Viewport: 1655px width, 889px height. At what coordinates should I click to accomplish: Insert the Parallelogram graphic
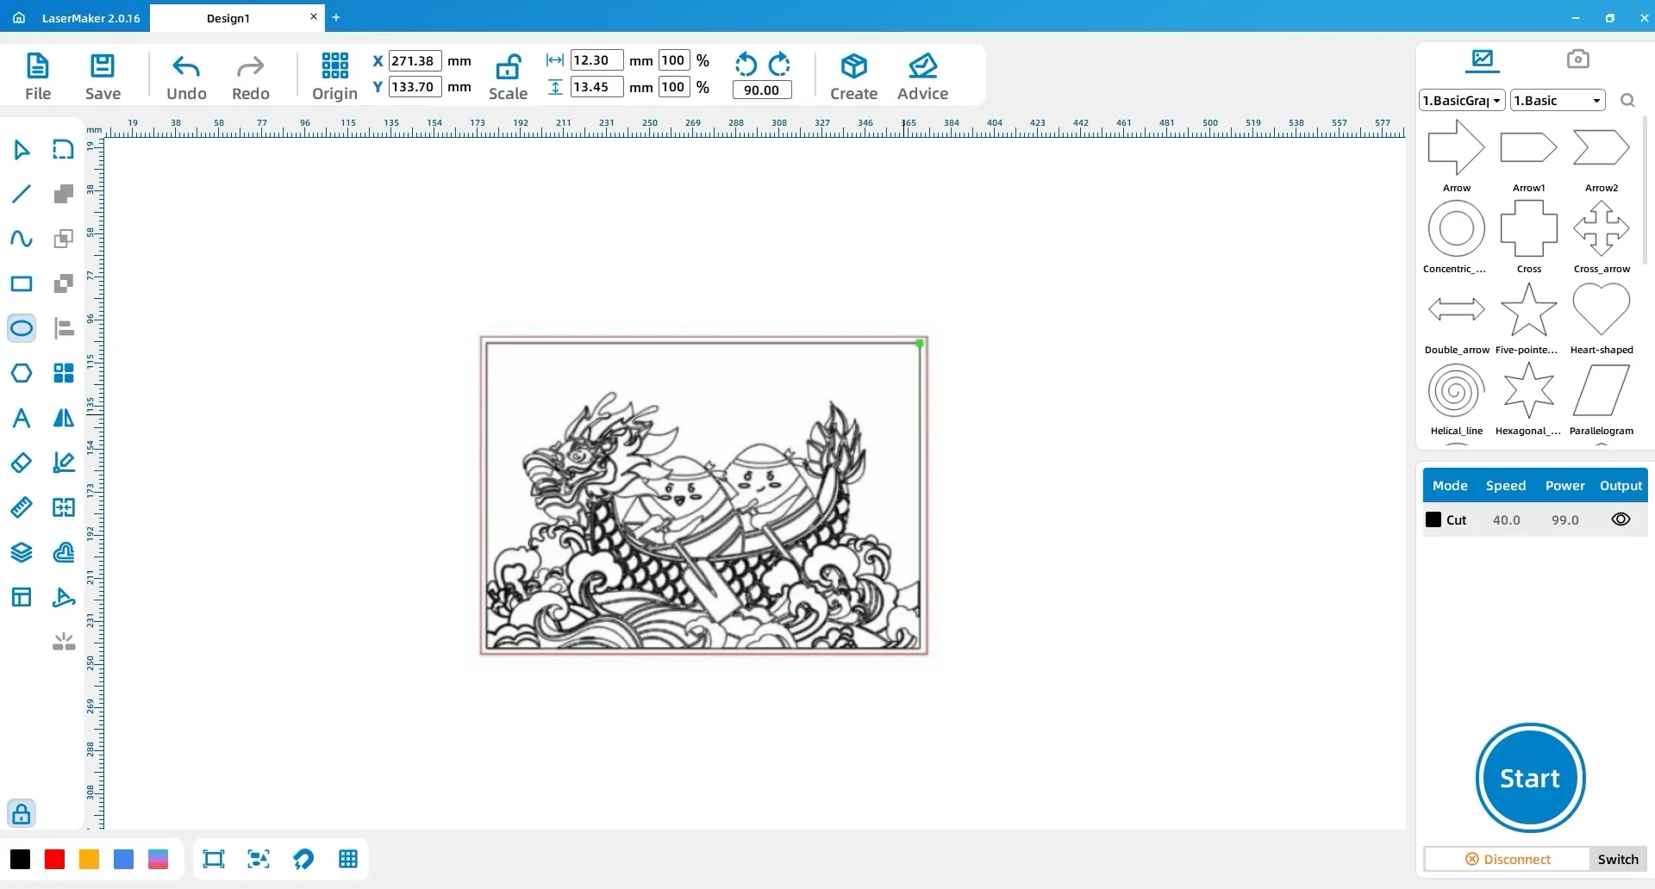pos(1601,398)
